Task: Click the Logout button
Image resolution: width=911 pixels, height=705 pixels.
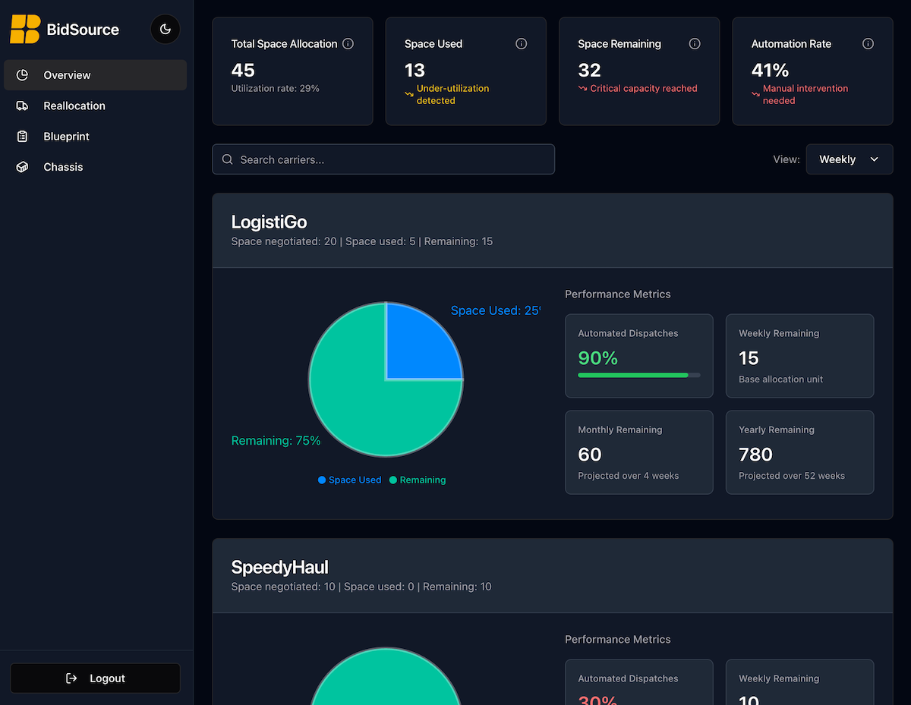Action: point(96,678)
